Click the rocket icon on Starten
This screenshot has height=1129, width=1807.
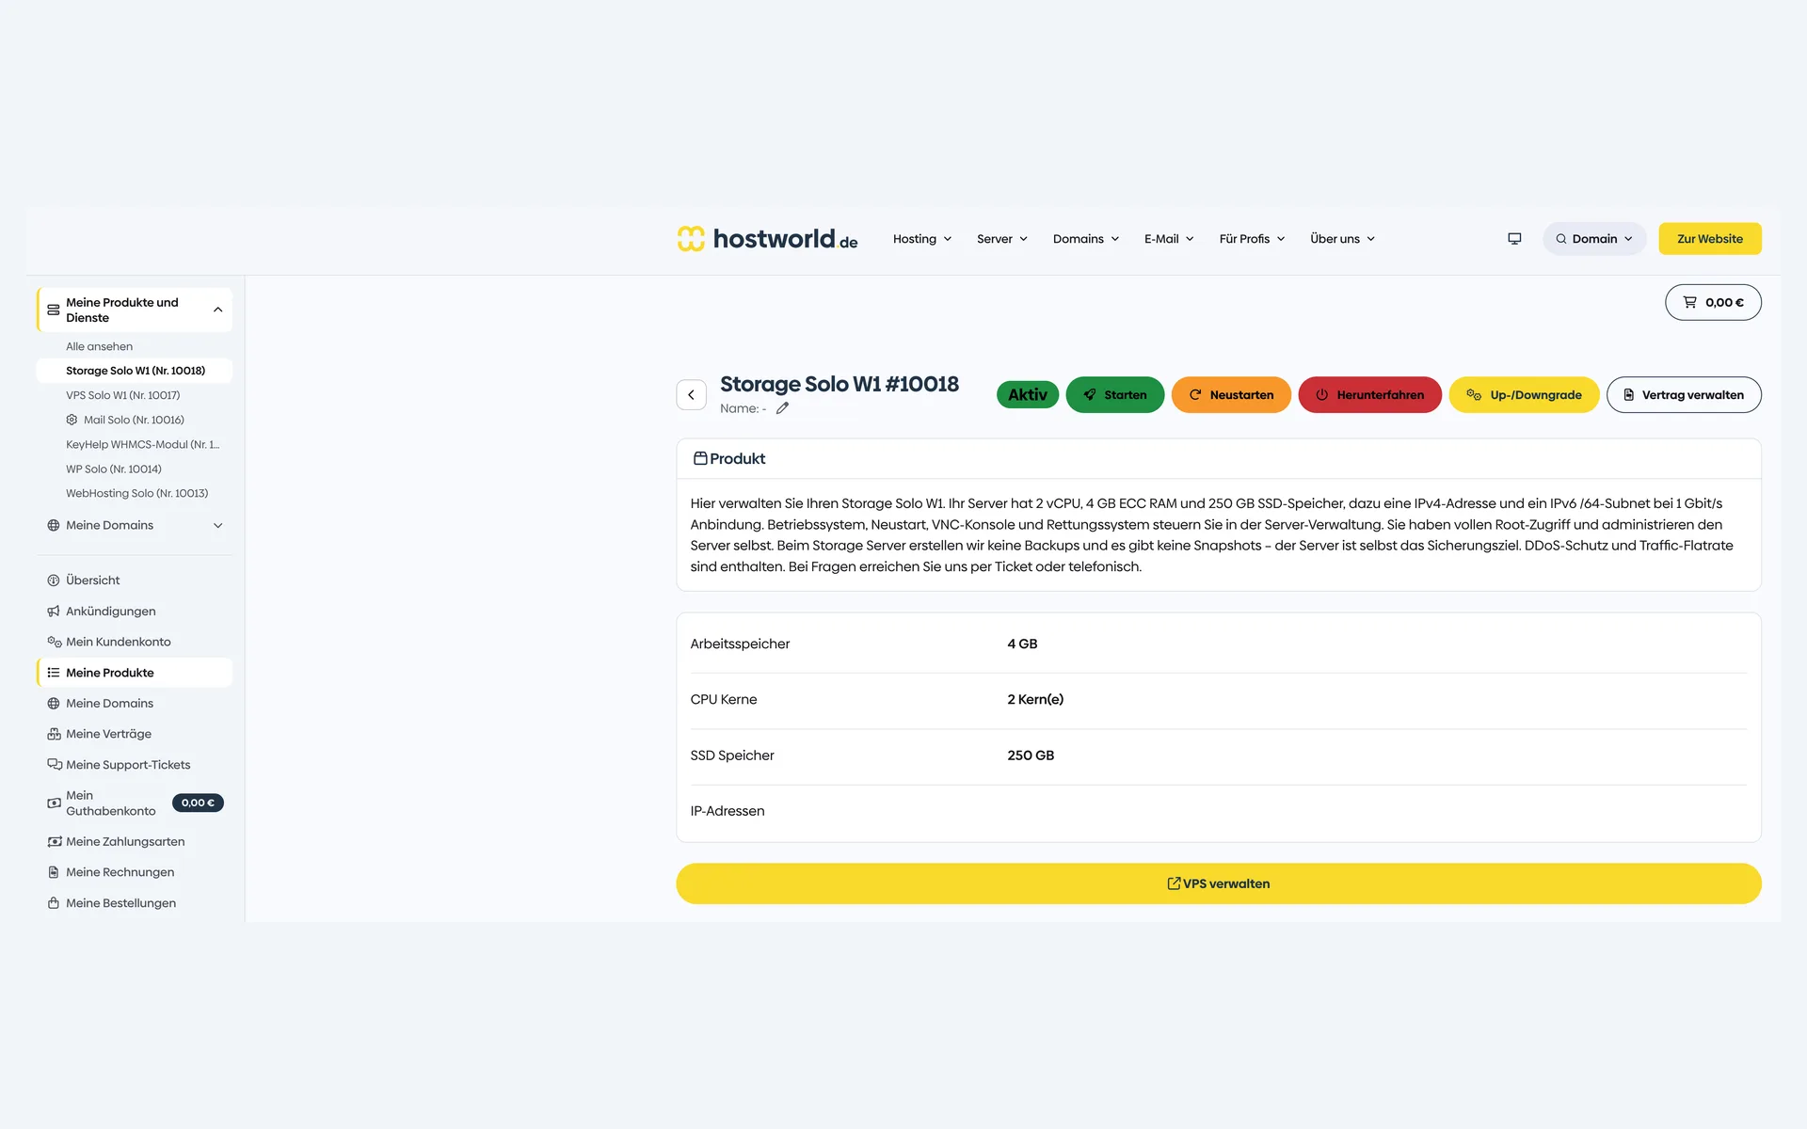(x=1089, y=395)
